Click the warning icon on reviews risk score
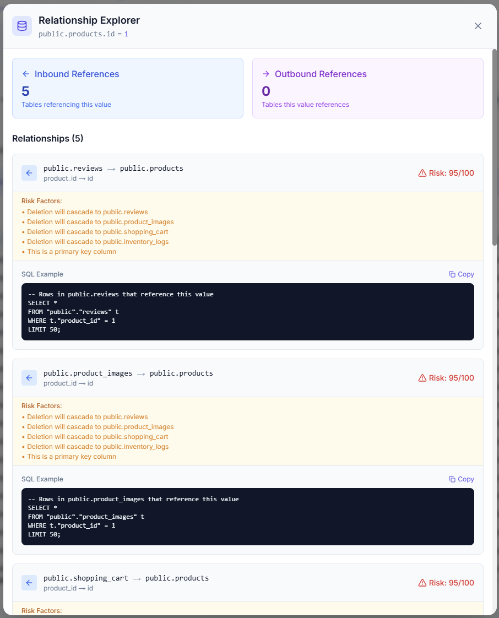Image resolution: width=499 pixels, height=618 pixels. (422, 173)
